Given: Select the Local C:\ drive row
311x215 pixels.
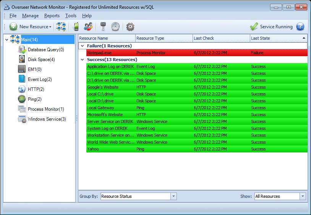Looking at the screenshot, I should coord(197,94).
